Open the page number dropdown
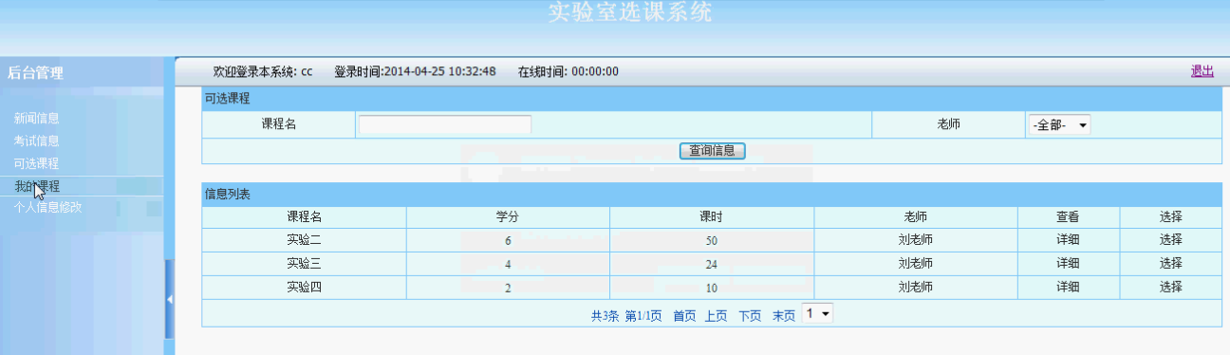1230x355 pixels. click(x=817, y=313)
